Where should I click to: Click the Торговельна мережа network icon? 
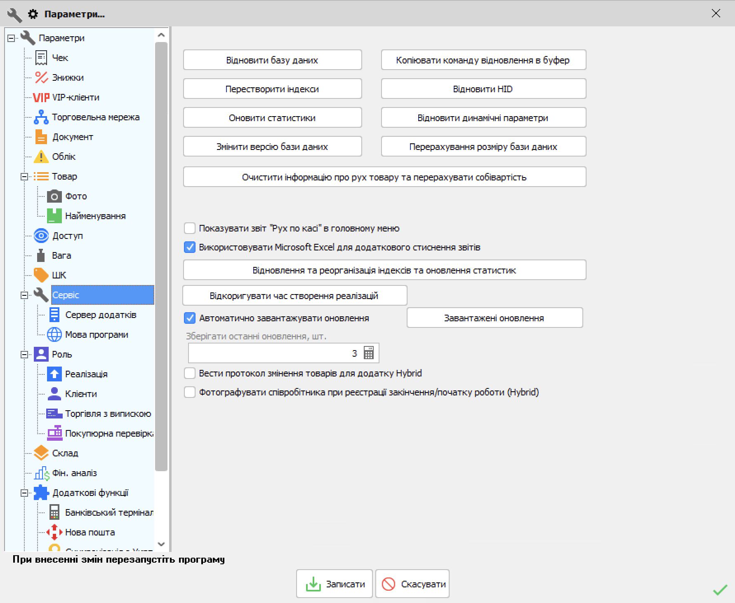(x=41, y=117)
